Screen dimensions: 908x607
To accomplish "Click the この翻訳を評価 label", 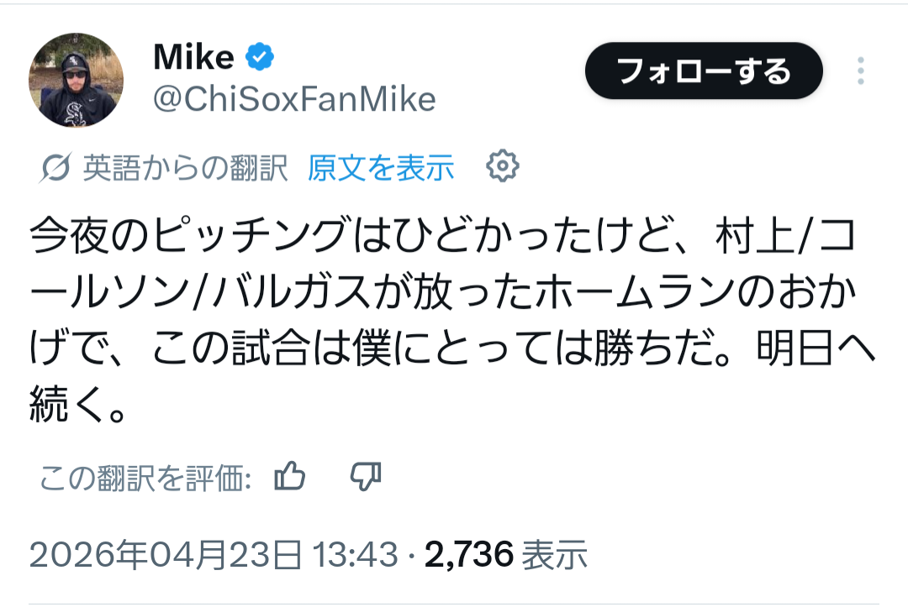I will tap(145, 479).
